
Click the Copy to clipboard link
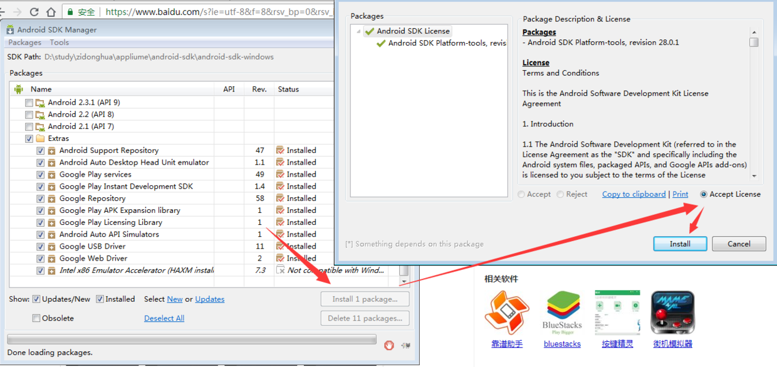pyautogui.click(x=634, y=194)
